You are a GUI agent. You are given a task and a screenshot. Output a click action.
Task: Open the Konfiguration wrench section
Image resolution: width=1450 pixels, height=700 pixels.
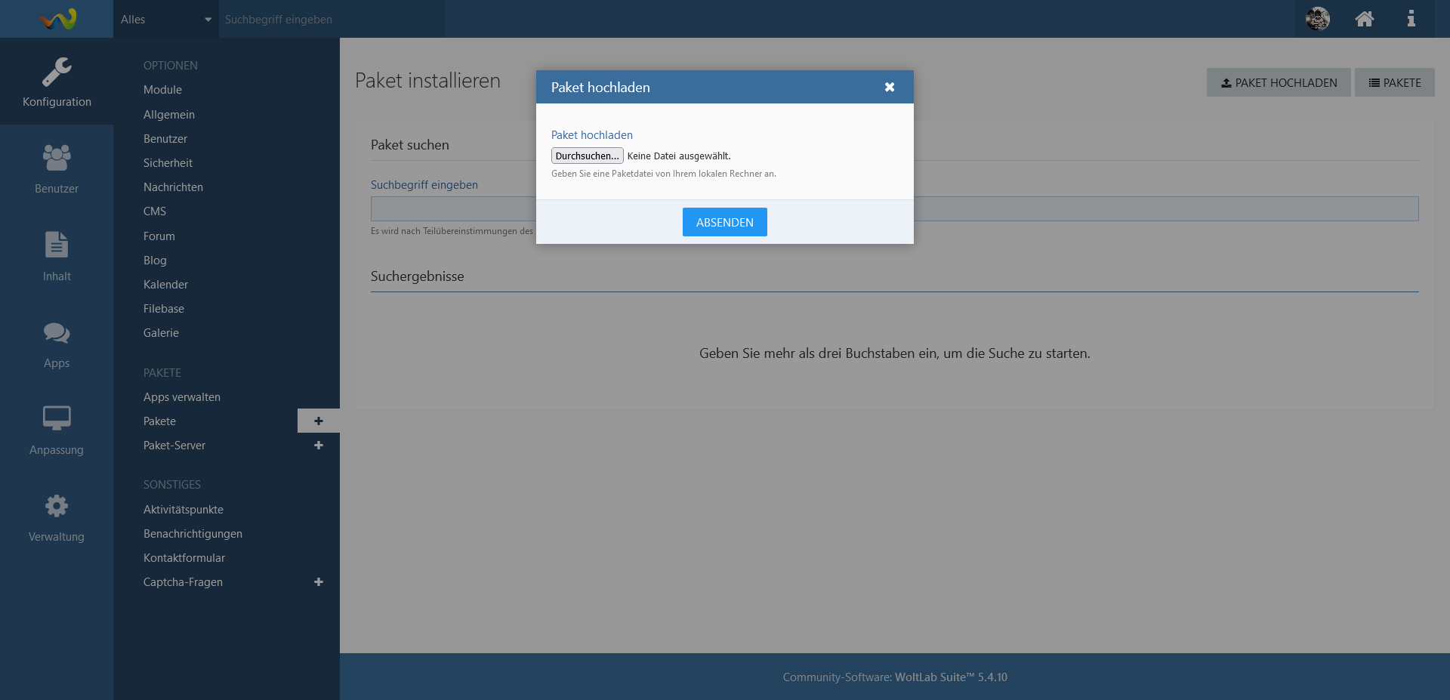[57, 82]
